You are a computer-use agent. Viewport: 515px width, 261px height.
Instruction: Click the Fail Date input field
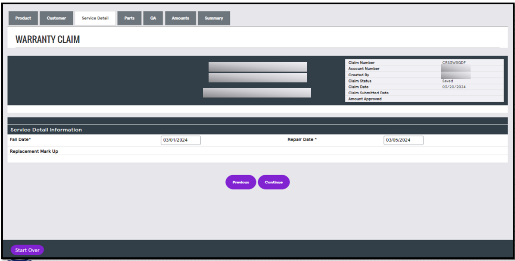click(x=180, y=140)
